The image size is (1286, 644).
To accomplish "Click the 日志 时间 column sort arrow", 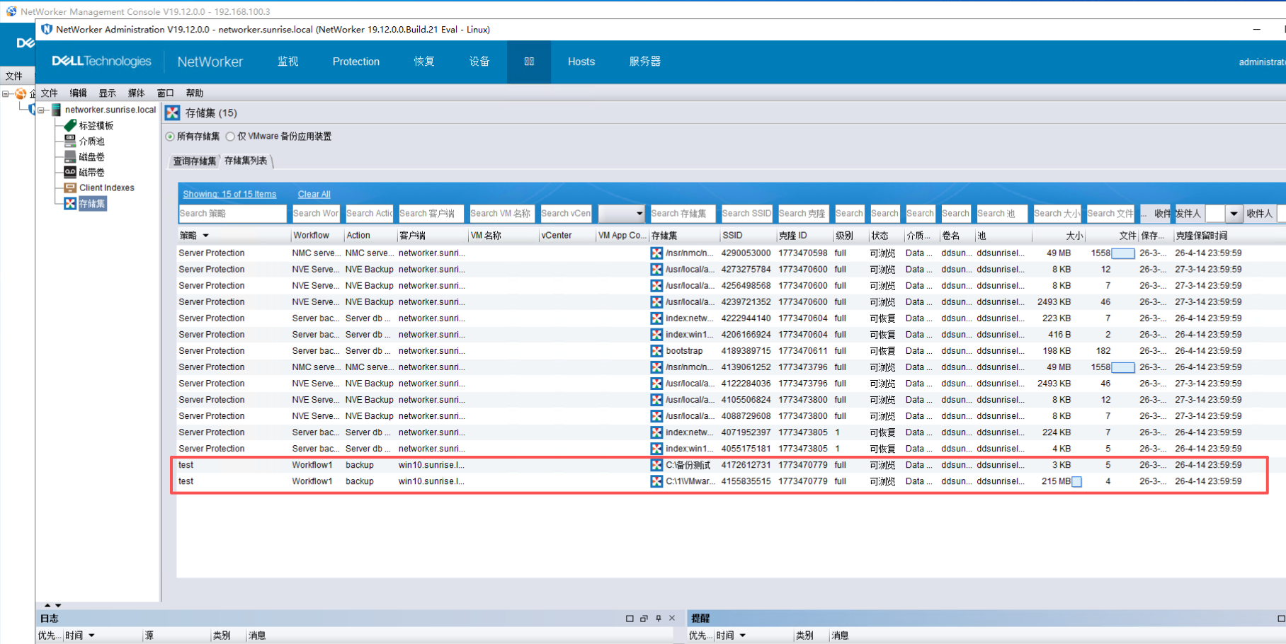I will (x=92, y=636).
